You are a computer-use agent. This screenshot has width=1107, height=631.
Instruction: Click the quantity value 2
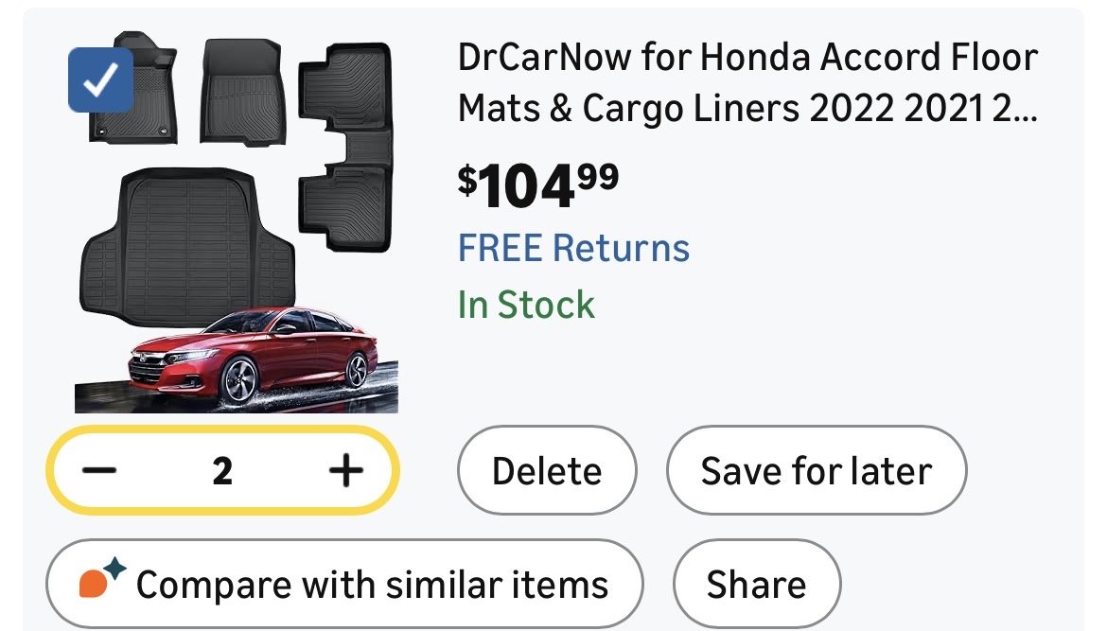pos(222,470)
